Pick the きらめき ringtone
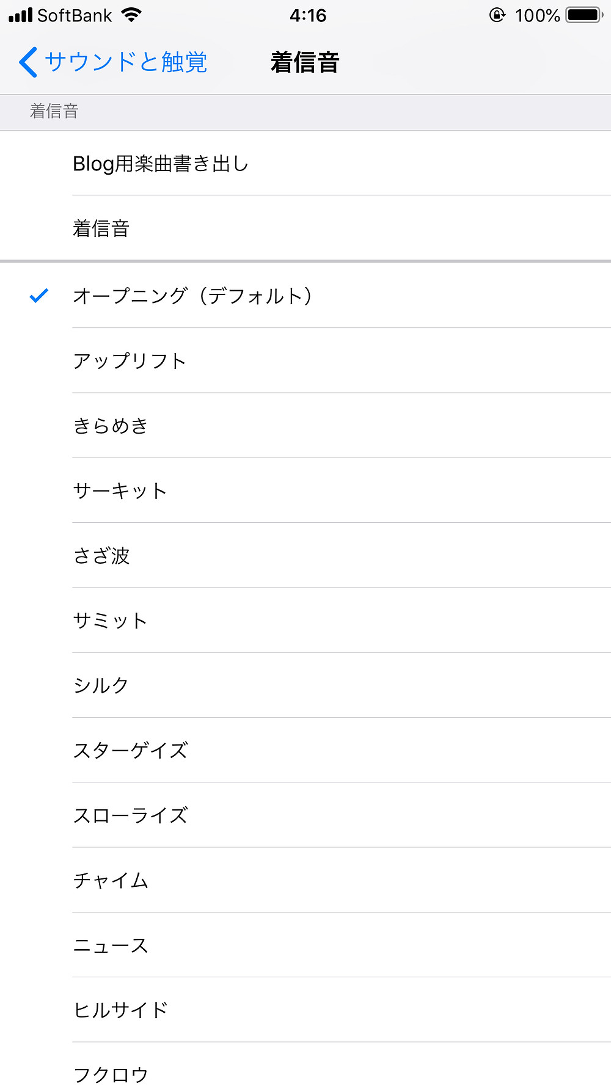This screenshot has height=1086, width=611. (305, 426)
